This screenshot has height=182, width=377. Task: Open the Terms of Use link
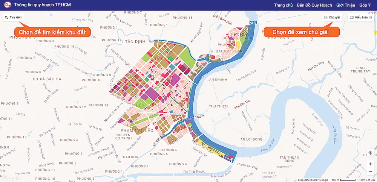367,180
